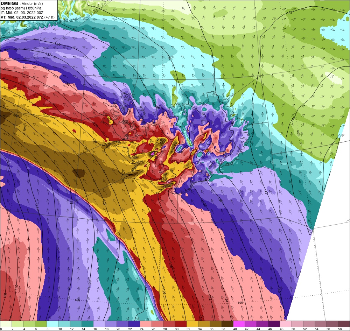Click the light pink swatch between 24 and 26
The width and height of the screenshot is (350, 331).
click(146, 324)
